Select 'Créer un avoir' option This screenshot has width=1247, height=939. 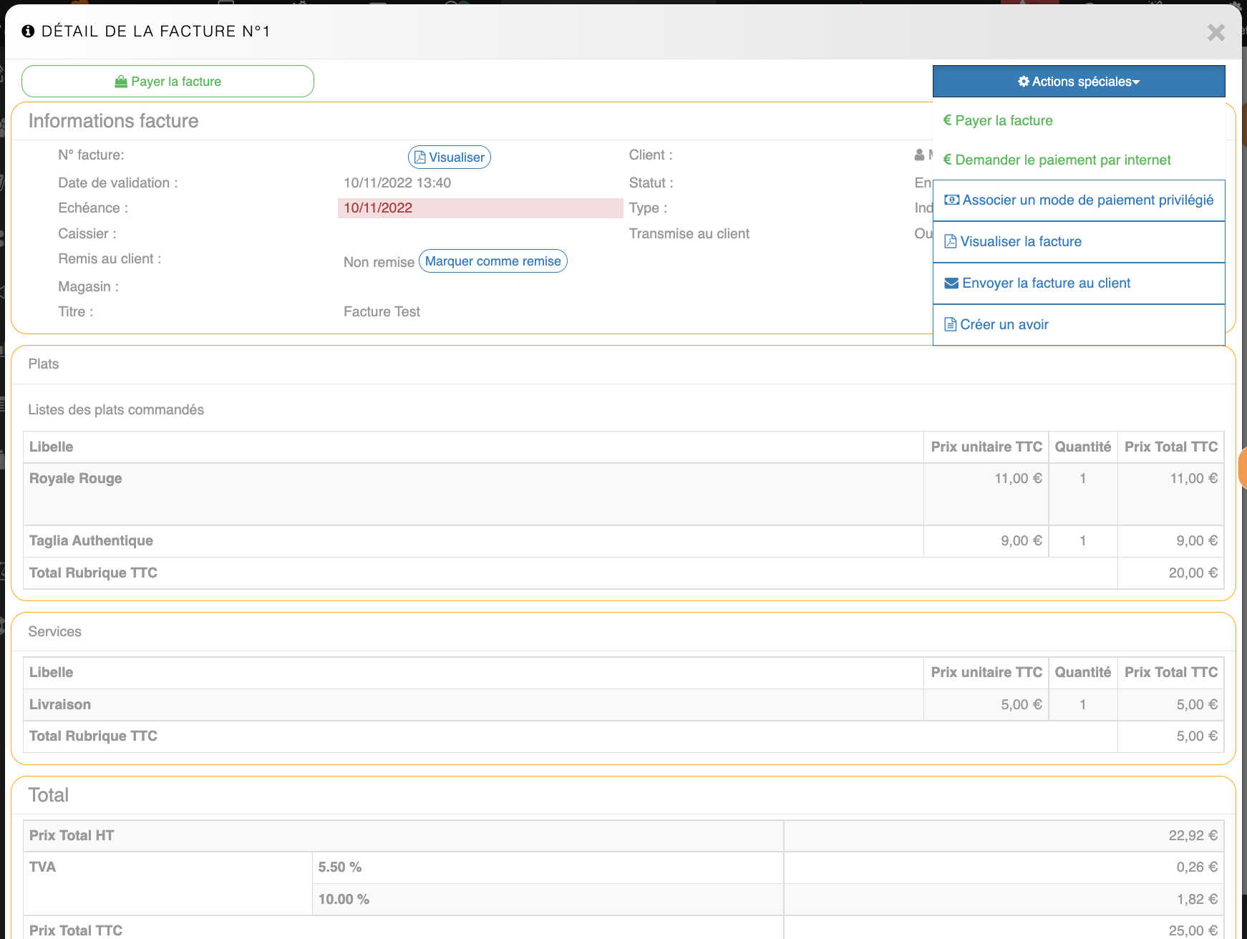click(x=1004, y=325)
